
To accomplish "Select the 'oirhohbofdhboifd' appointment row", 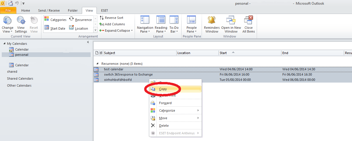I will (x=223, y=80).
